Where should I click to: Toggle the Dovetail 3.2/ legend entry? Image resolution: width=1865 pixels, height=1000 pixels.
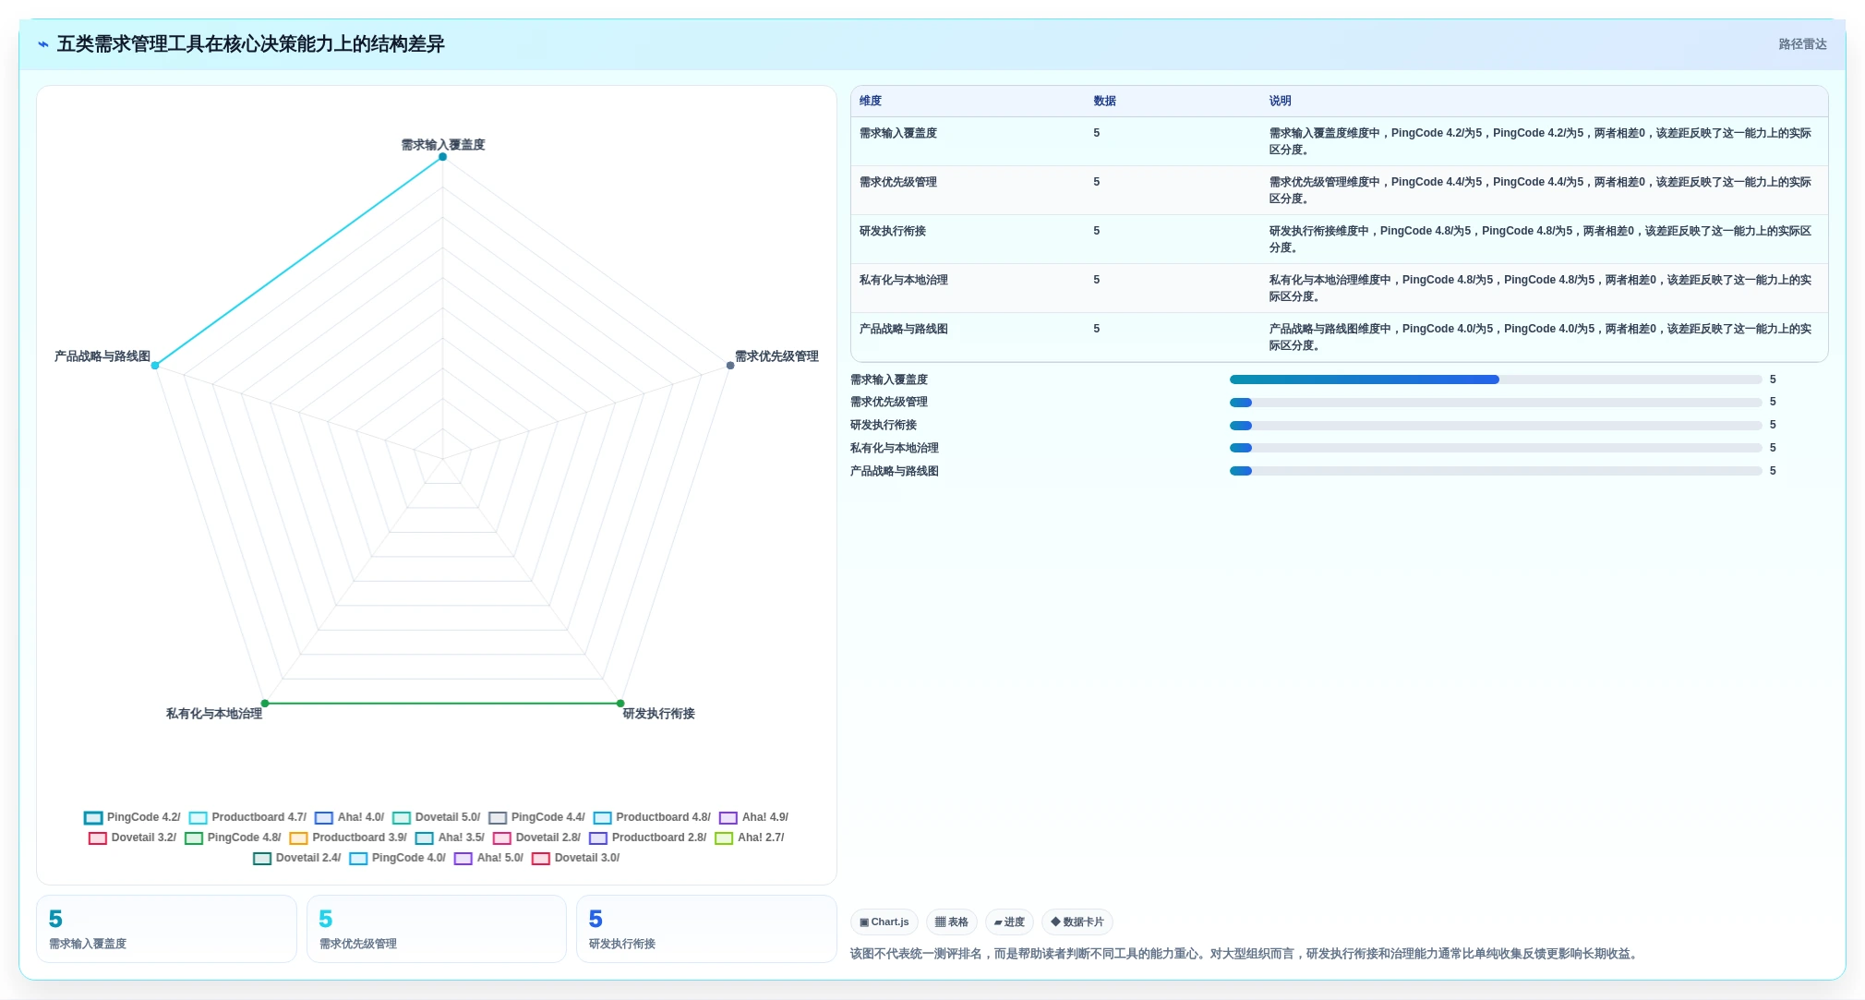[x=132, y=837]
